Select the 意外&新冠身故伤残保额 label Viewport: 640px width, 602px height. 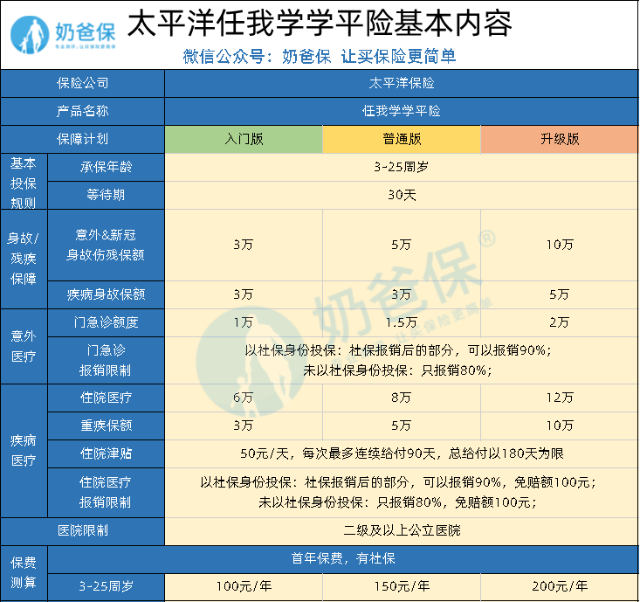(107, 245)
